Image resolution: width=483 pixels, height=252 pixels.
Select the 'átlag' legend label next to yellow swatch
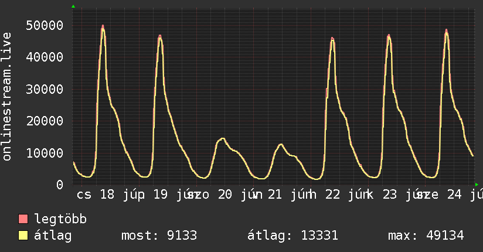point(53,236)
